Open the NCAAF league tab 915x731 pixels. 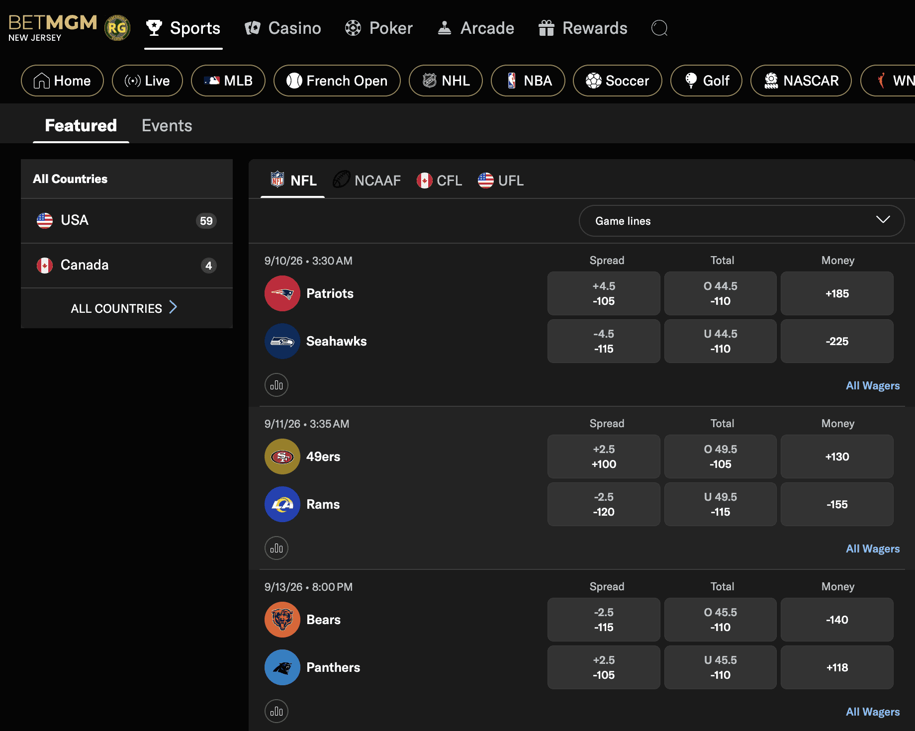[367, 181]
